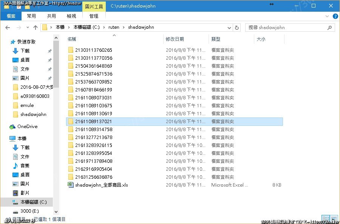Click the Back navigation arrow
Viewport: 340px width, 224px height.
[x=8, y=28]
